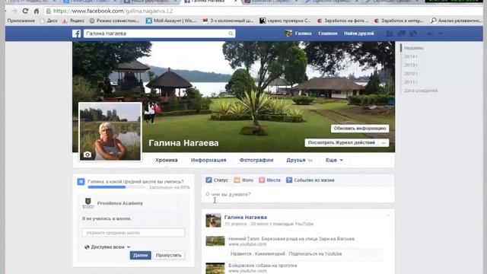Click camera icon on profile photo
Image resolution: width=487 pixels, height=274 pixels.
pos(88,155)
